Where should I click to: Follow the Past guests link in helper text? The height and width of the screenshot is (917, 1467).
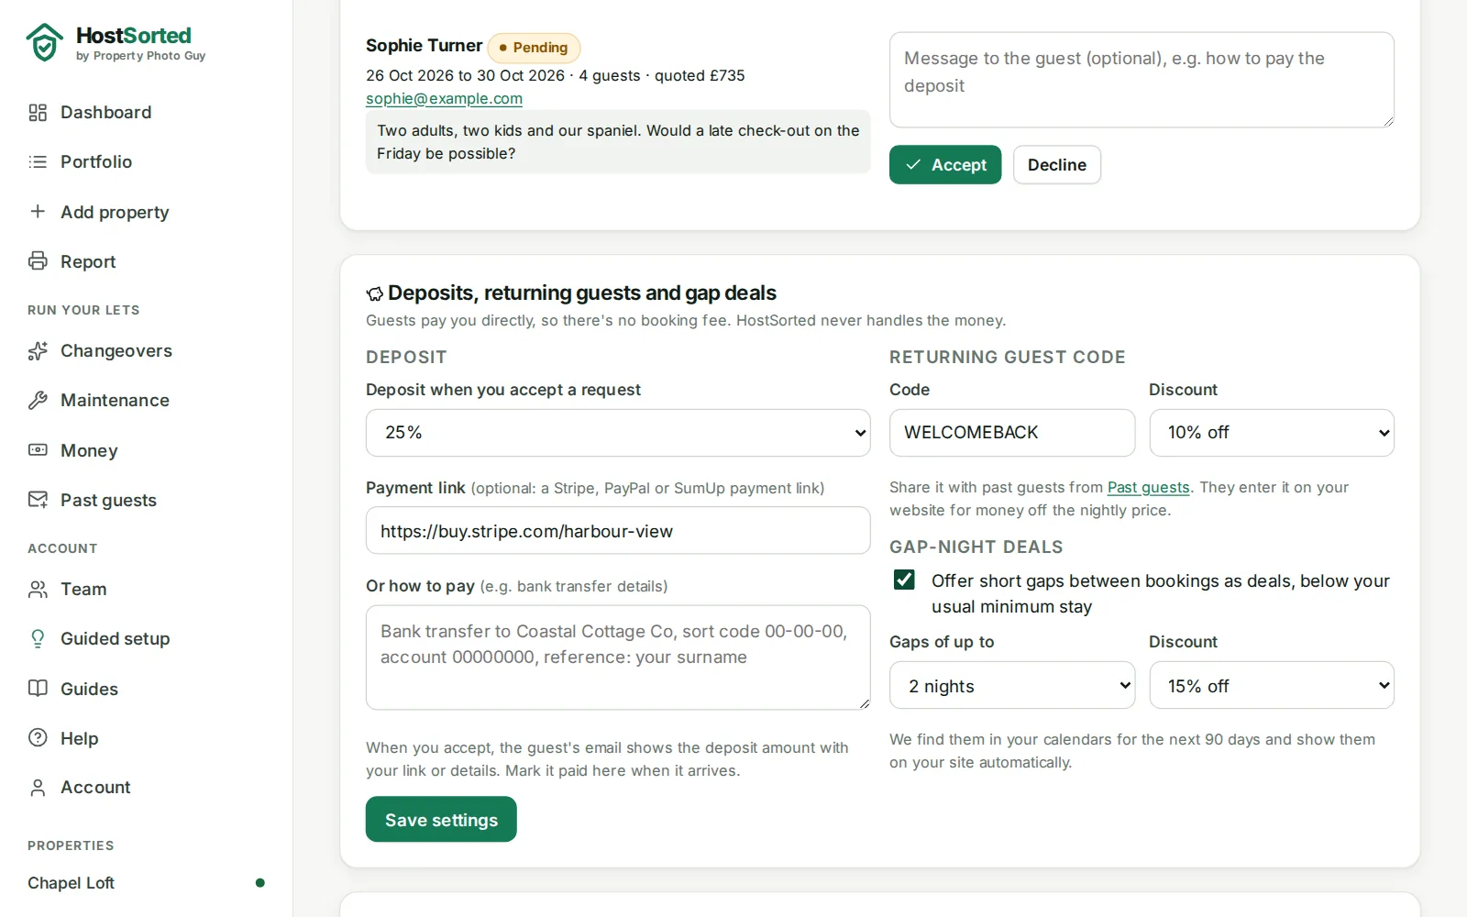(1148, 488)
